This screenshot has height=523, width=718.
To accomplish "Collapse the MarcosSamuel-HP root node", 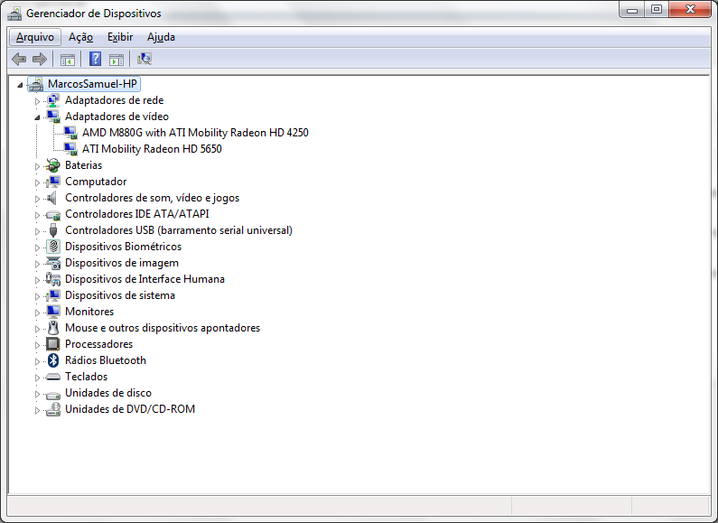I will coord(20,85).
